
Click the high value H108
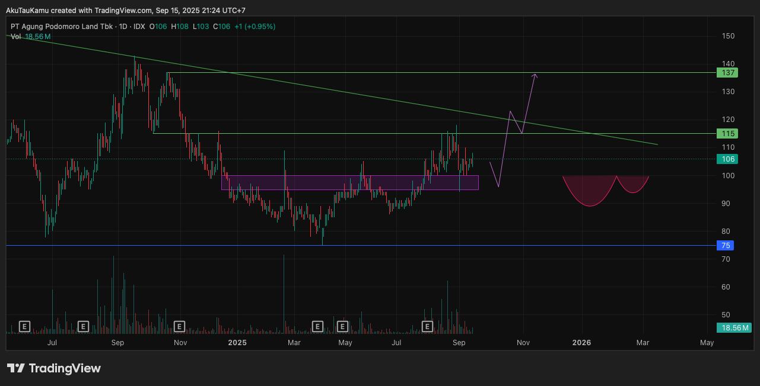pos(180,27)
